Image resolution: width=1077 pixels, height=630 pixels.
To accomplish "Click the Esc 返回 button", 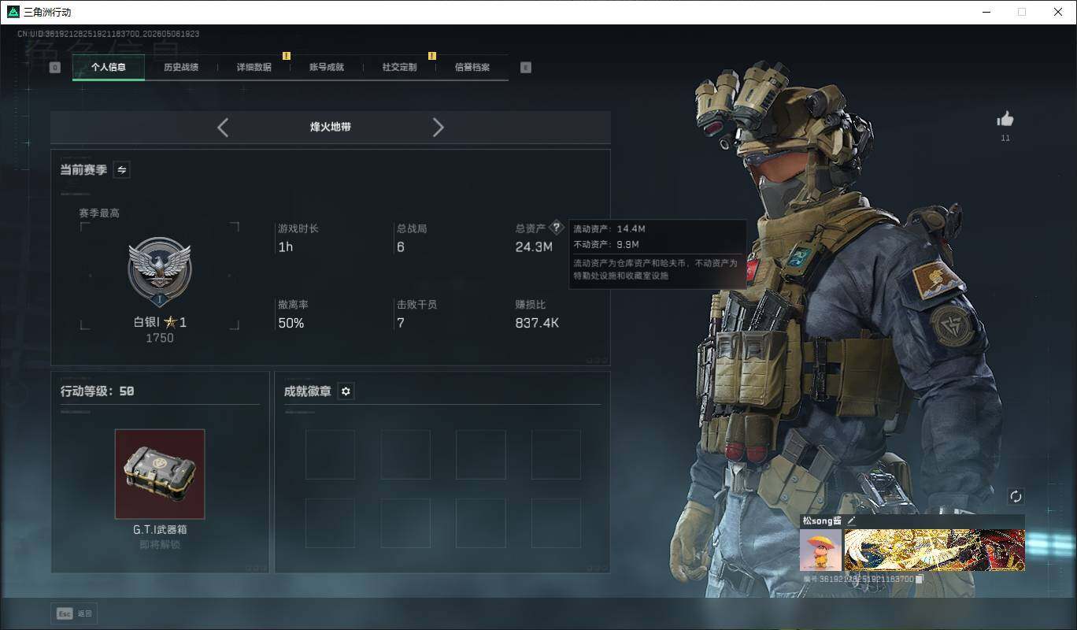I will tap(75, 613).
